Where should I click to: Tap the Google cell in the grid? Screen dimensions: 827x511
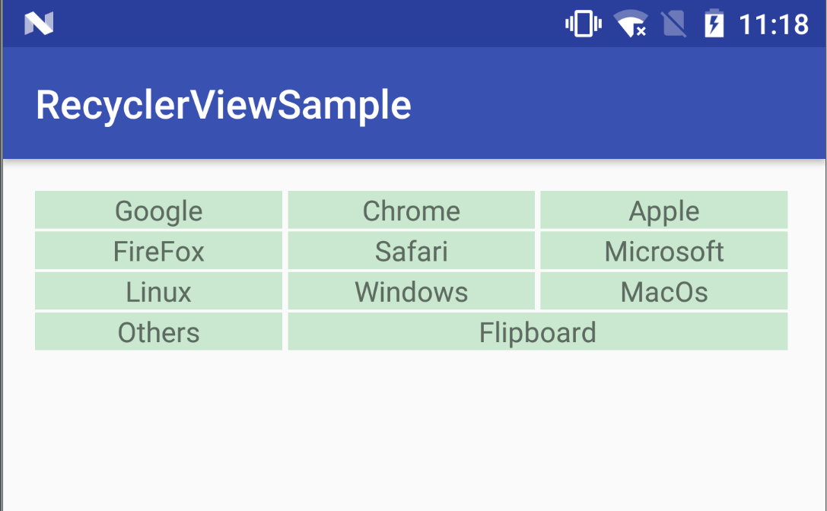pos(158,211)
